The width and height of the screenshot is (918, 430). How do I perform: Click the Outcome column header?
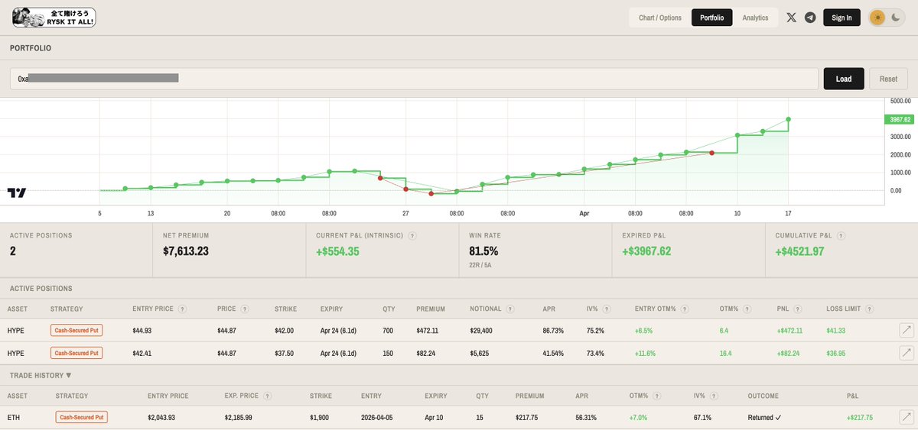pos(763,396)
